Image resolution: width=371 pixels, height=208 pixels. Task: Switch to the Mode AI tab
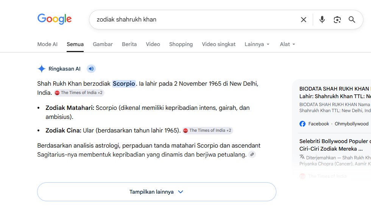click(47, 44)
